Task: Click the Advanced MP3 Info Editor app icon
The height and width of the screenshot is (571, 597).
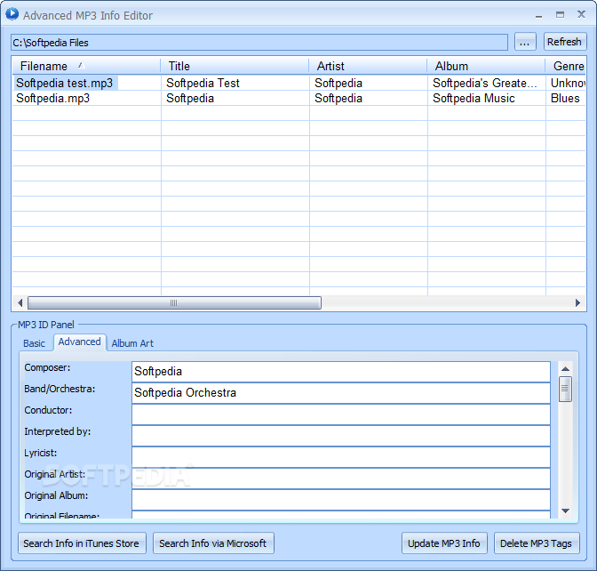Action: 12,13
